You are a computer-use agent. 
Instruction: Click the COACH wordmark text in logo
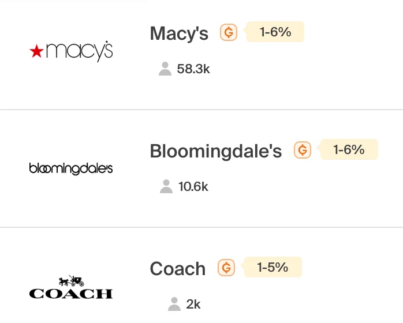pos(71,294)
